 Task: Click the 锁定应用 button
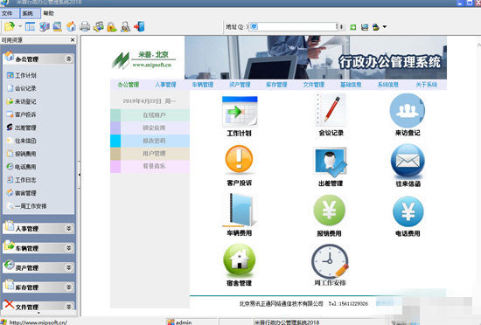click(x=150, y=128)
